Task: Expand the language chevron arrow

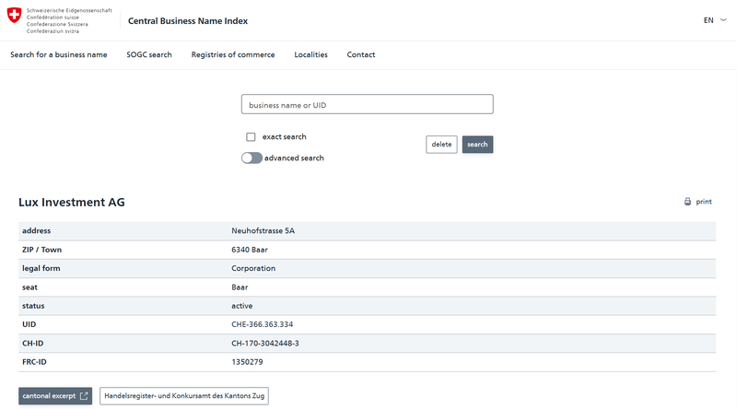Action: (x=723, y=19)
